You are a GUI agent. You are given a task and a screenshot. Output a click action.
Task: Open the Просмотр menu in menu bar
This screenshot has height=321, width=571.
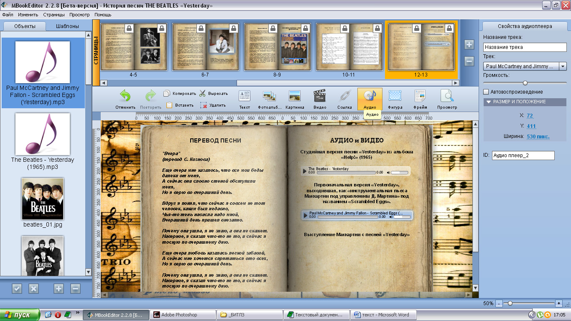click(x=79, y=15)
